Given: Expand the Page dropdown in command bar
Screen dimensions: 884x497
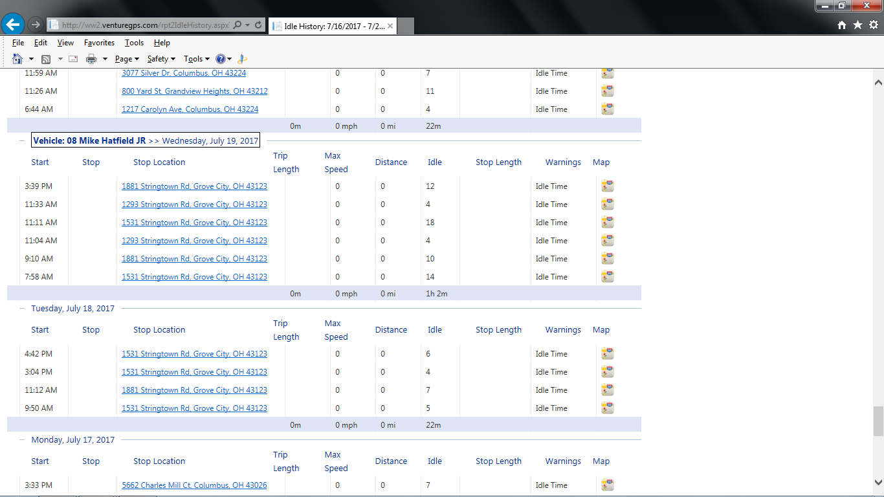Looking at the screenshot, I should click(127, 59).
